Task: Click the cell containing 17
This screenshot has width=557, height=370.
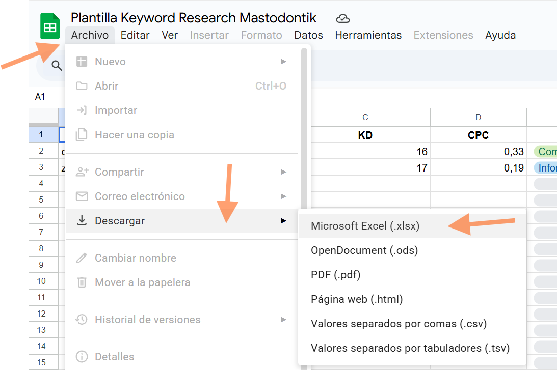Action: click(x=370, y=168)
